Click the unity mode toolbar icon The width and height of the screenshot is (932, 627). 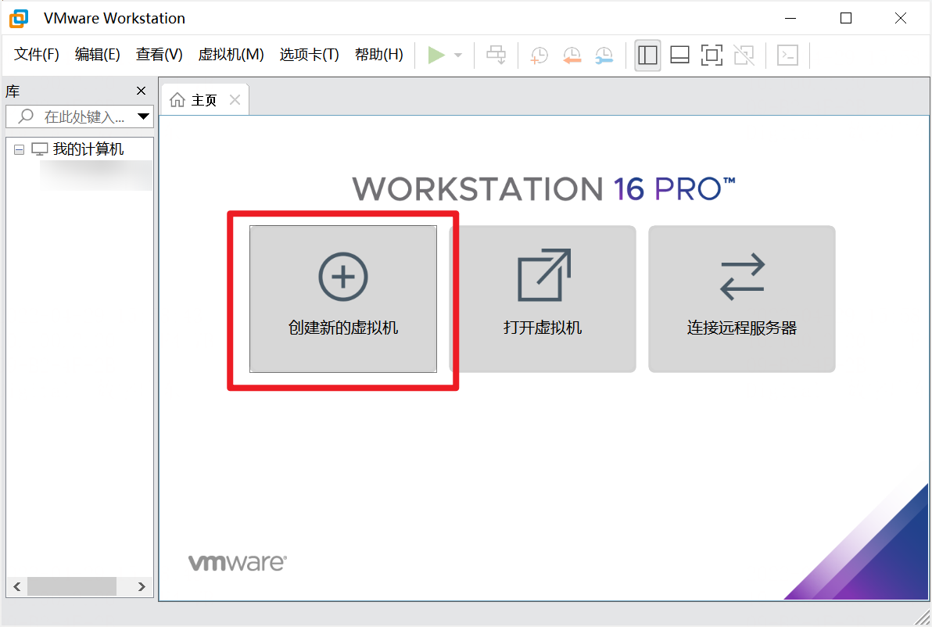pos(744,56)
